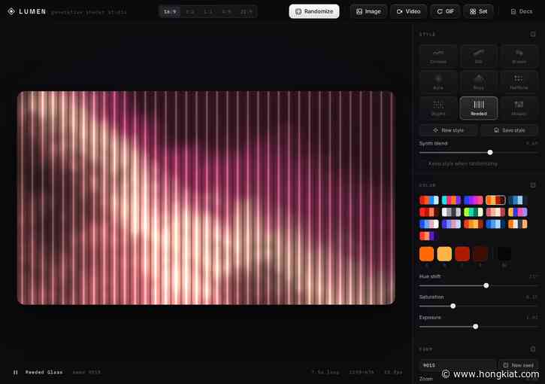Export as Image

pos(368,11)
